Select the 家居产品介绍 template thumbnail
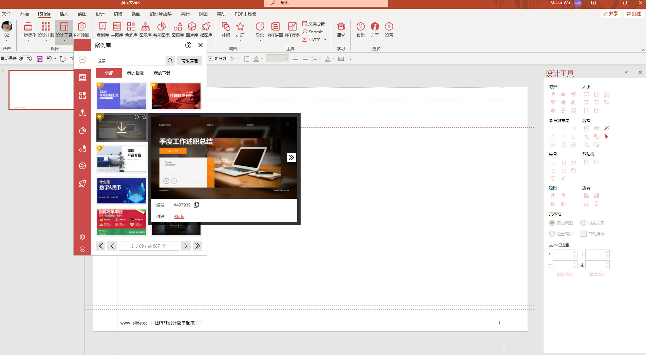Screen dimensions: 646x355 (121, 159)
